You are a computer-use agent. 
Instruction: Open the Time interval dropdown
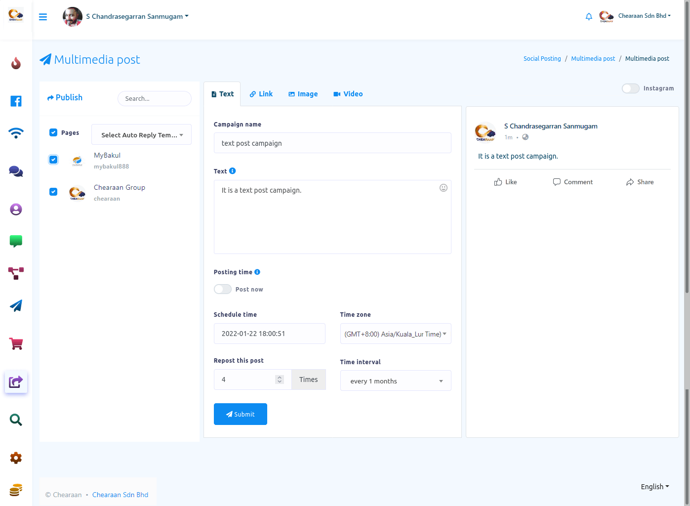395,381
